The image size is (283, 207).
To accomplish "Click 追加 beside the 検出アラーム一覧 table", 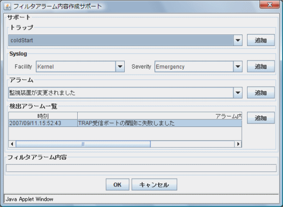I will (x=261, y=118).
